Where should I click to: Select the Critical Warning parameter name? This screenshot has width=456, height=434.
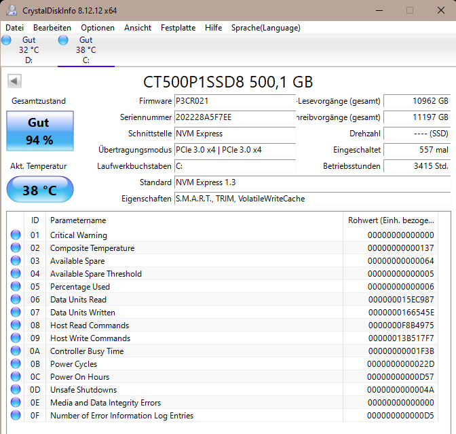(x=79, y=235)
